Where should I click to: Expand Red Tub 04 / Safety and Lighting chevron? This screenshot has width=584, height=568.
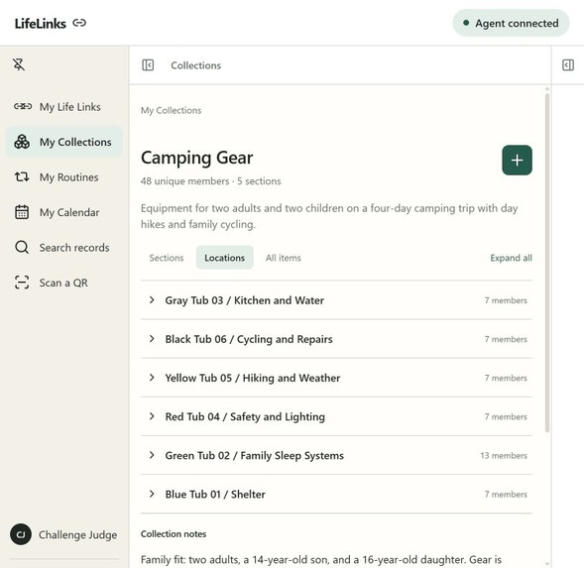point(152,416)
